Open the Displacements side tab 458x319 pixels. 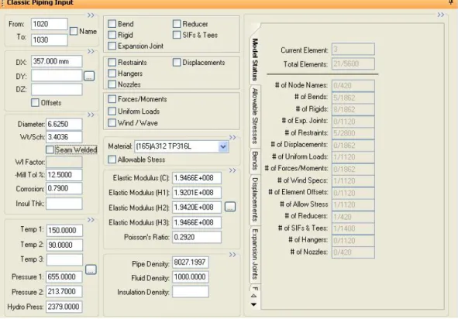(255, 199)
